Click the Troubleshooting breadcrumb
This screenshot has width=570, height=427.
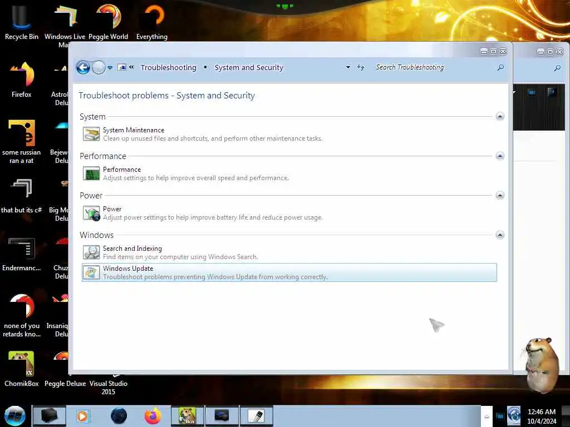(x=168, y=67)
